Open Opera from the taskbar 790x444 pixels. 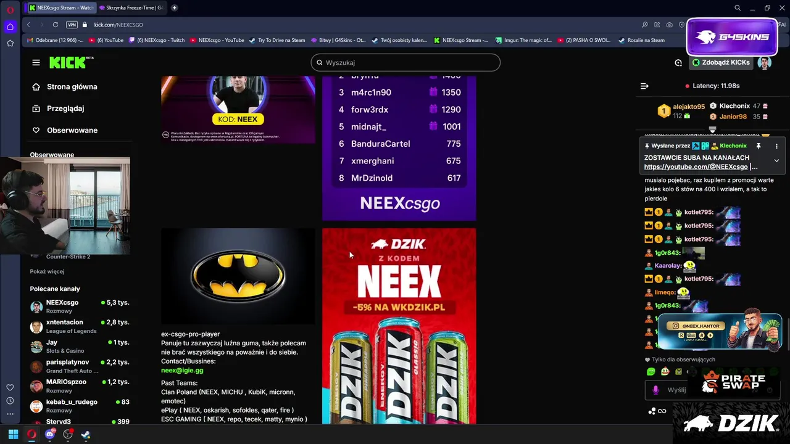tap(31, 434)
